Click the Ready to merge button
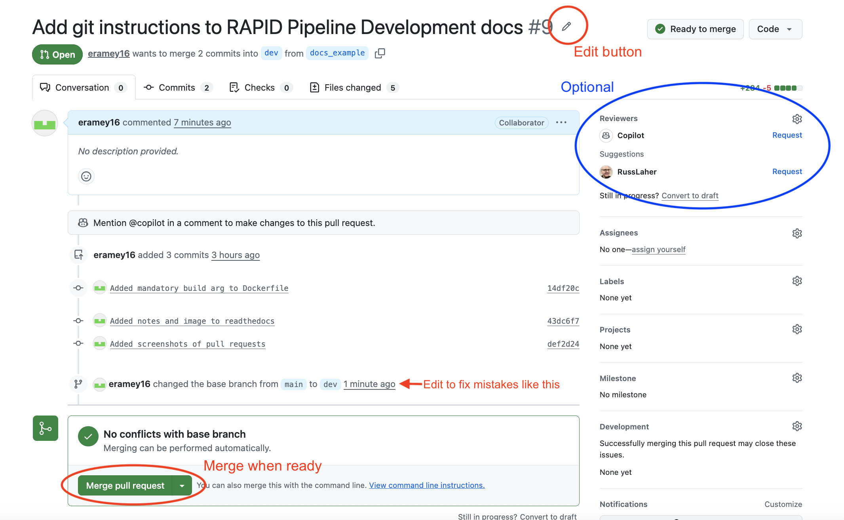This screenshot has height=520, width=844. click(x=696, y=29)
